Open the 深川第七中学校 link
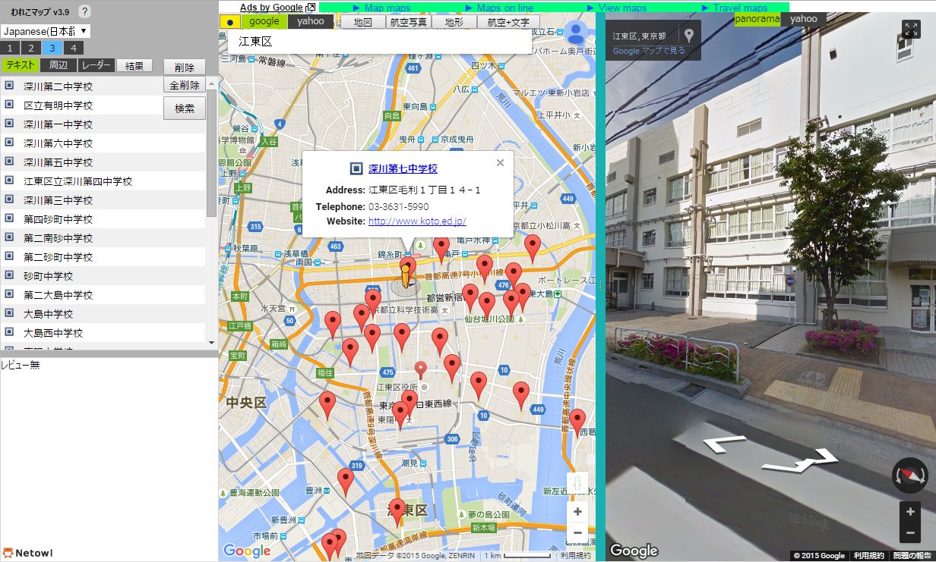 (x=403, y=169)
